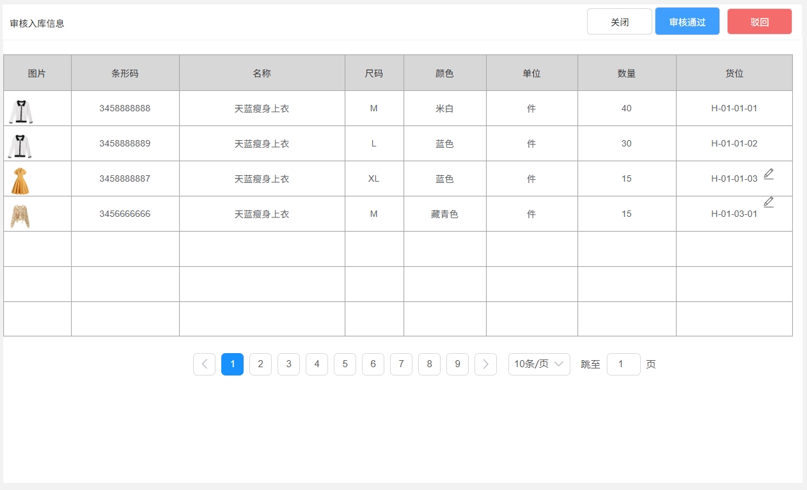Click quantity 40 cell
This screenshot has width=807, height=490.
pos(627,108)
